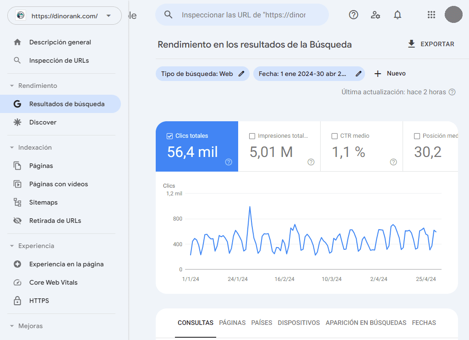Open the notifications bell icon
This screenshot has width=469, height=340.
tap(398, 15)
